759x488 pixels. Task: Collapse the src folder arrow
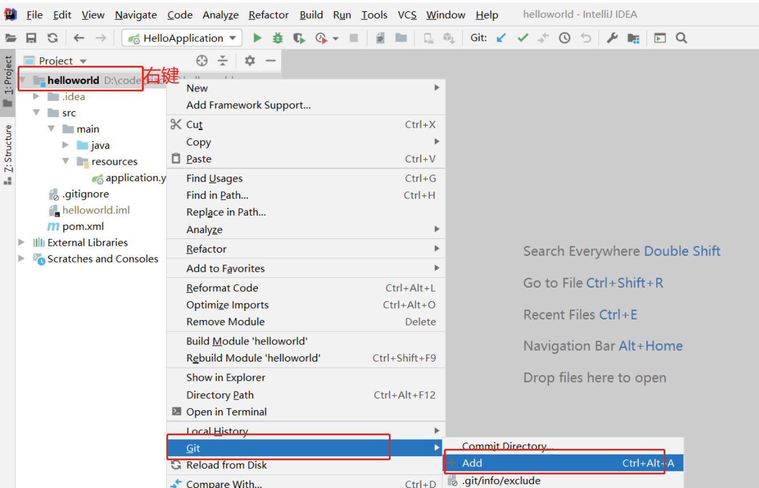(37, 113)
